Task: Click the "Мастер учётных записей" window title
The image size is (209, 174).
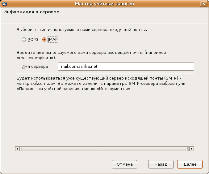Action: coord(104,4)
